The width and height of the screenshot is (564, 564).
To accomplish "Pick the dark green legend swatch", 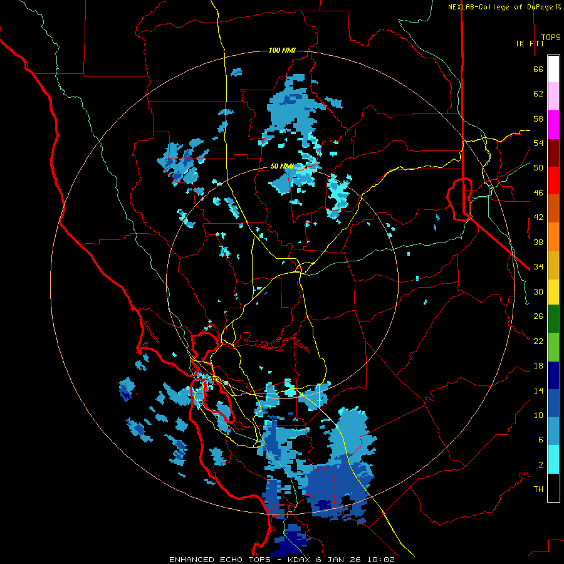I will click(x=553, y=319).
